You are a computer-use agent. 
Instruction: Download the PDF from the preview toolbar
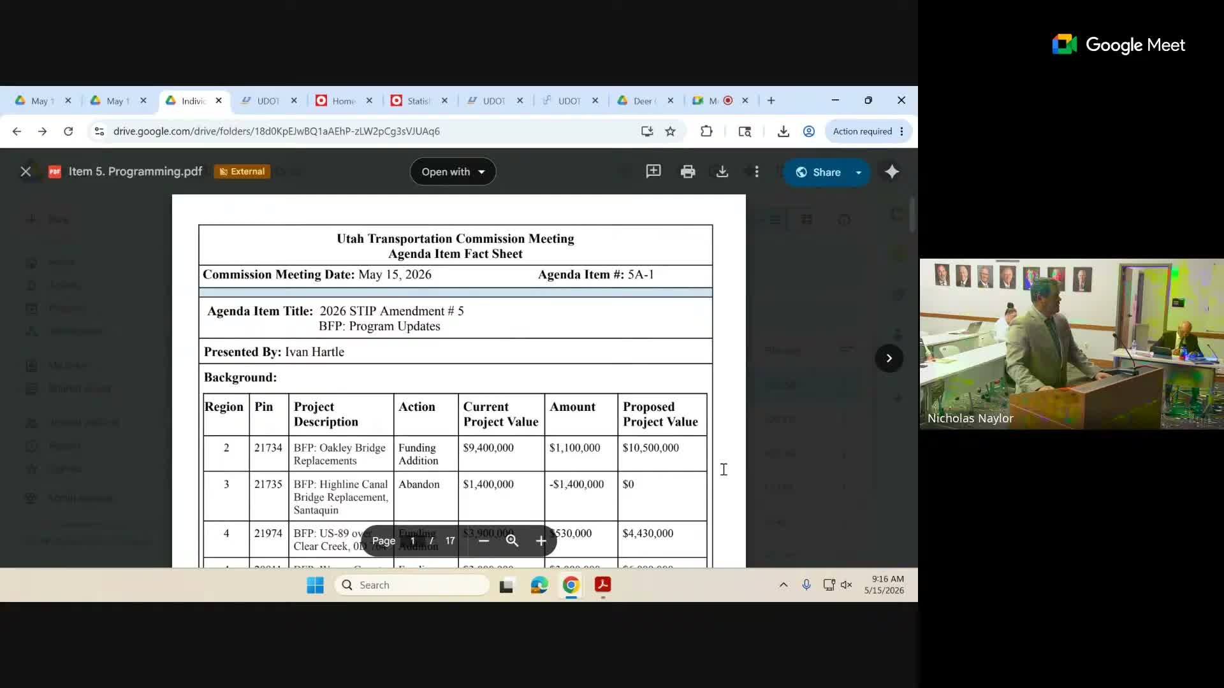point(722,171)
